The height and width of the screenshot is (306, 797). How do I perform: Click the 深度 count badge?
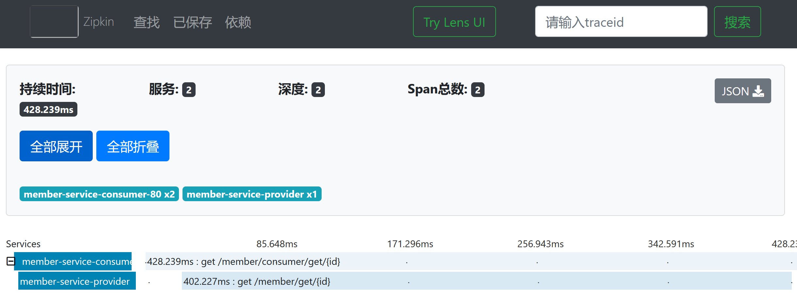tap(318, 90)
